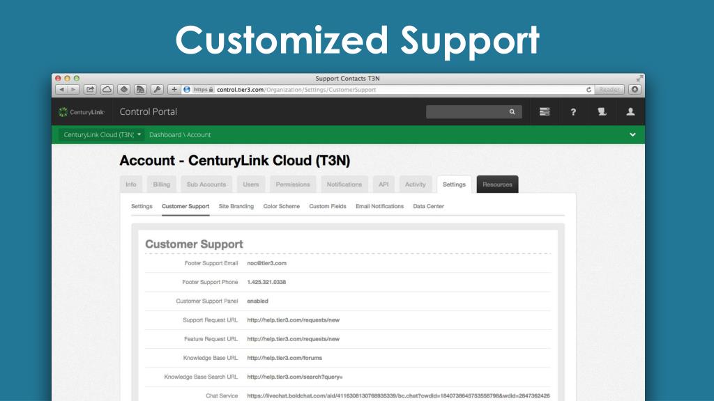Add bookmark with the plus button
Viewport: 714px width, 401px height.
coord(174,90)
